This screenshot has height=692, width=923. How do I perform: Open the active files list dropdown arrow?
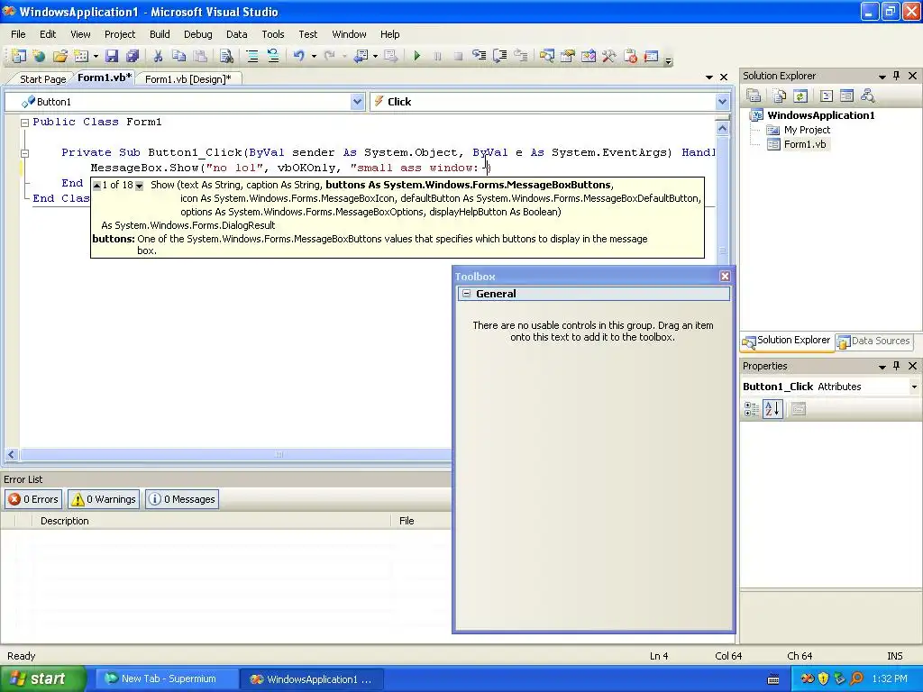point(708,77)
